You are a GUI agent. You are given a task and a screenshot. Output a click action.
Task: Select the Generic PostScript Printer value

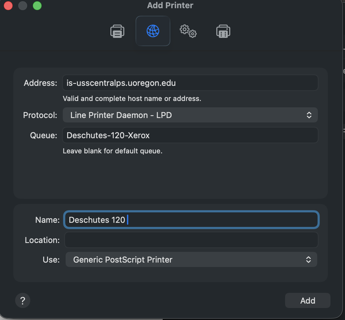(x=122, y=259)
